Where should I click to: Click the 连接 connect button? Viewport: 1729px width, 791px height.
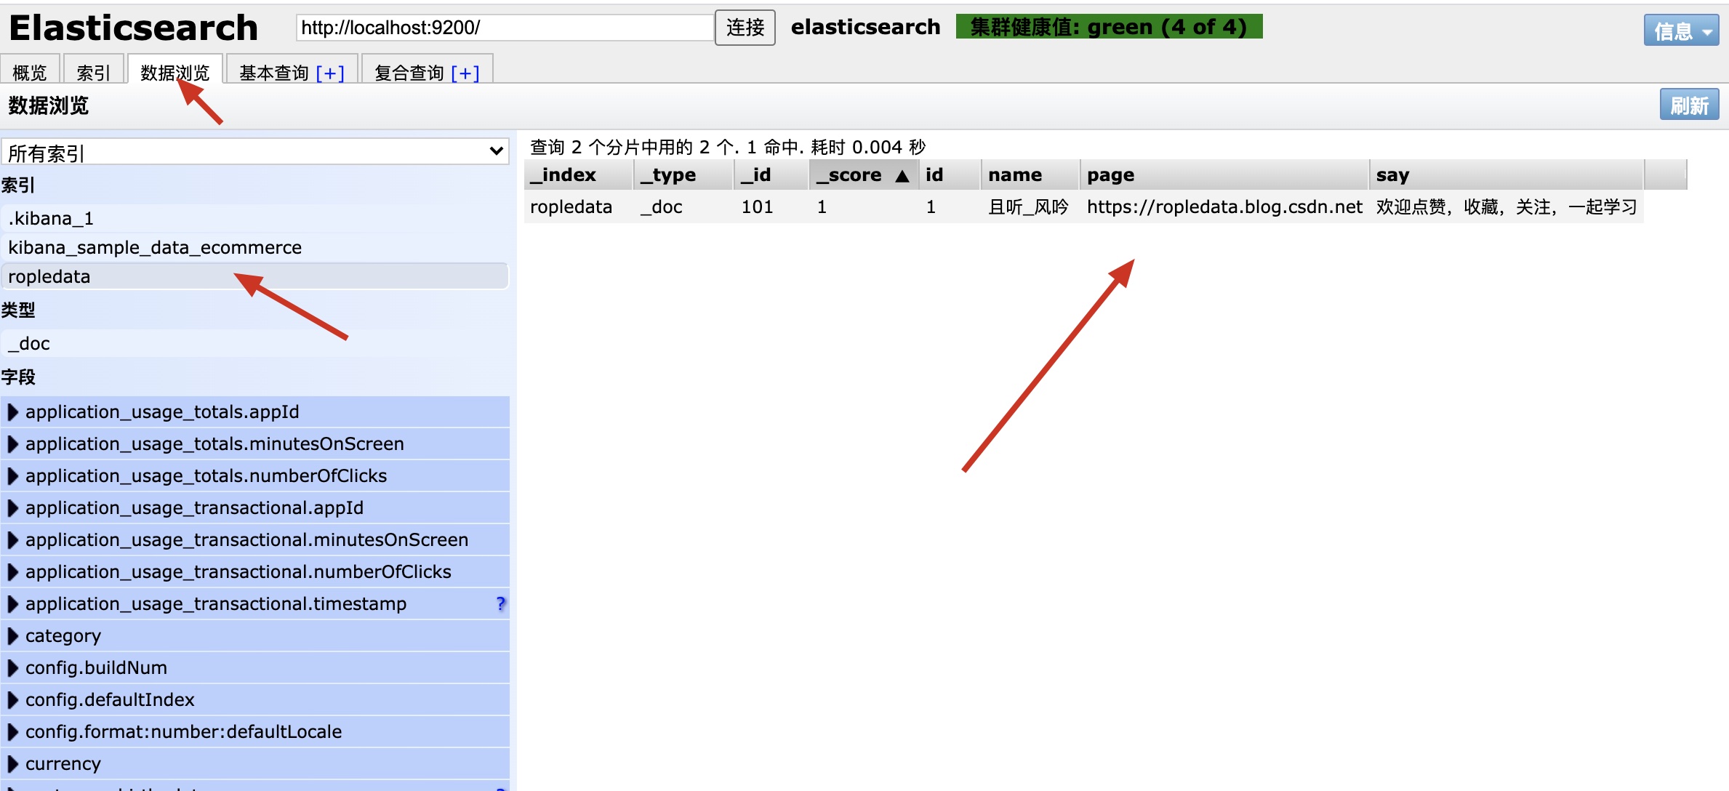pyautogui.click(x=745, y=28)
